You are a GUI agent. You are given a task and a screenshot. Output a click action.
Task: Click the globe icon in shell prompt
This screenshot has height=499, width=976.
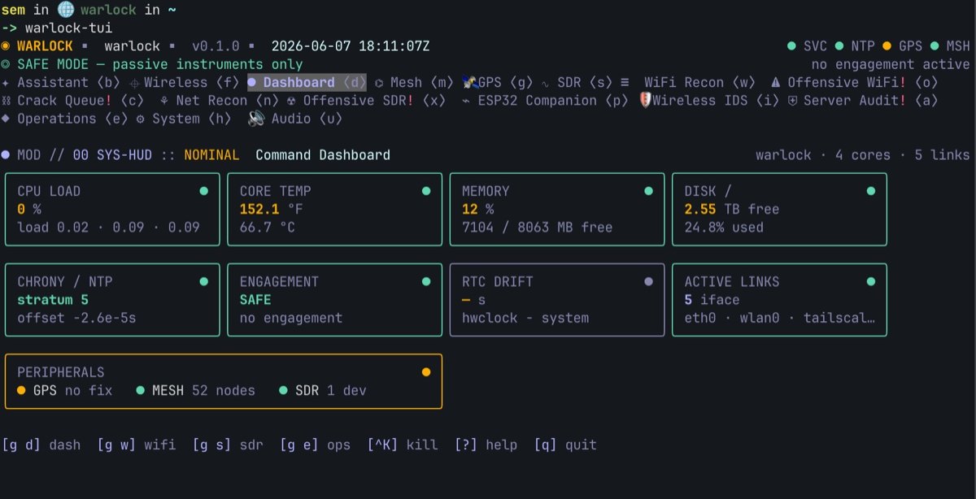pos(65,10)
